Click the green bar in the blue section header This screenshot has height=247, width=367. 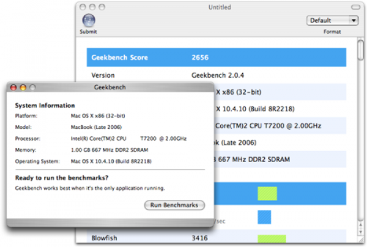tap(267, 193)
